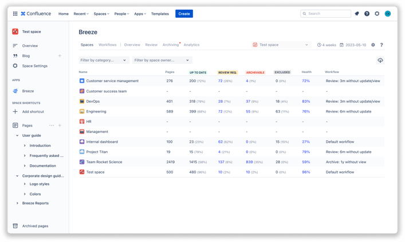Click the Engineering space icon

point(82,111)
